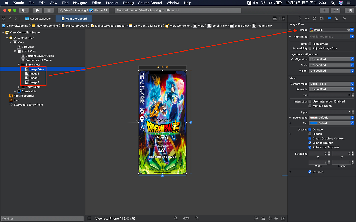Zoom in the storyboard canvas

click(196, 218)
